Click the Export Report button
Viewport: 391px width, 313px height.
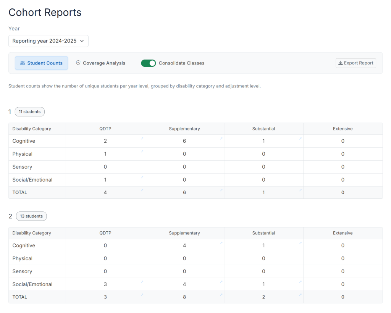(355, 63)
